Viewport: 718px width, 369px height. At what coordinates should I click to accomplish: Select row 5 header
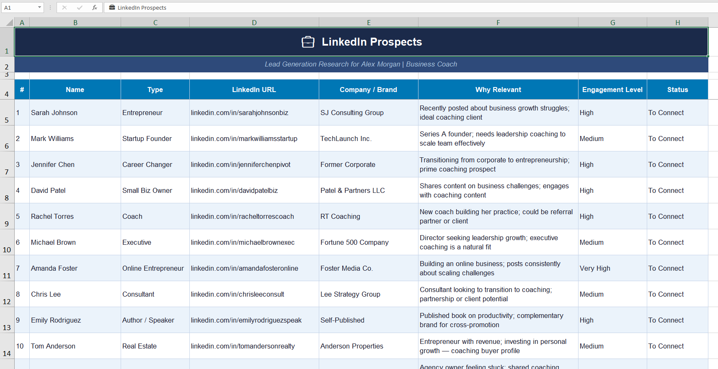click(7, 113)
